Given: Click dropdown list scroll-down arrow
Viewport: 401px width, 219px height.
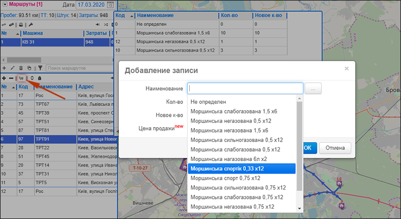Looking at the screenshot, I should point(299,209).
